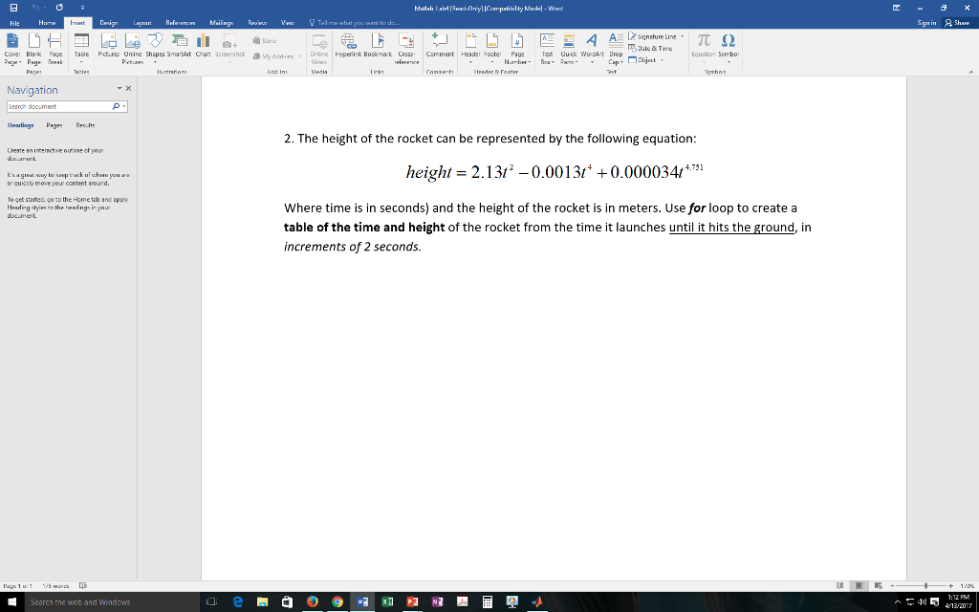979x612 pixels.
Task: Open the Drop Cap menu
Action: click(x=617, y=49)
